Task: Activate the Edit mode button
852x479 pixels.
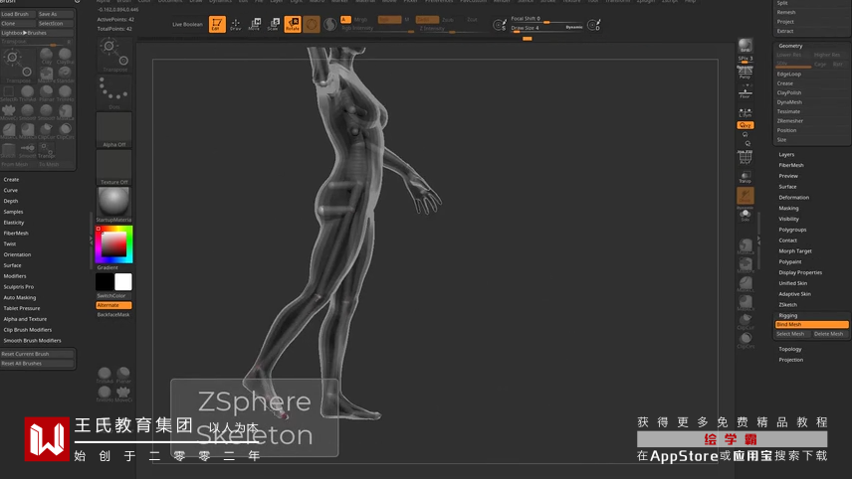Action: pos(217,24)
